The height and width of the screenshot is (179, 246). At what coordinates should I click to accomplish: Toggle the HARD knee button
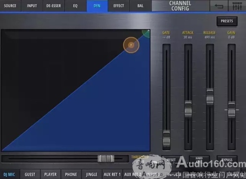(199, 160)
